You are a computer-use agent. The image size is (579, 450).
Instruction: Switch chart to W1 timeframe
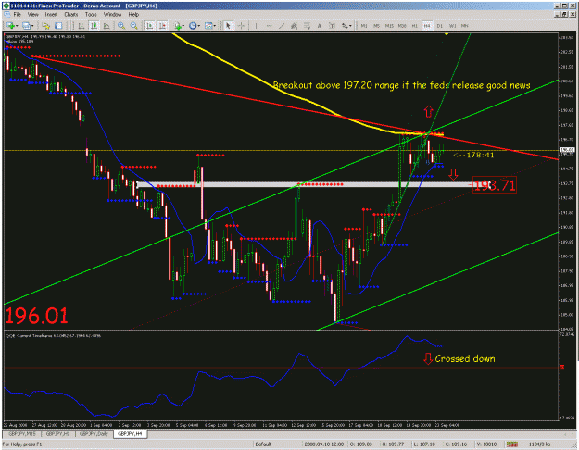452,26
